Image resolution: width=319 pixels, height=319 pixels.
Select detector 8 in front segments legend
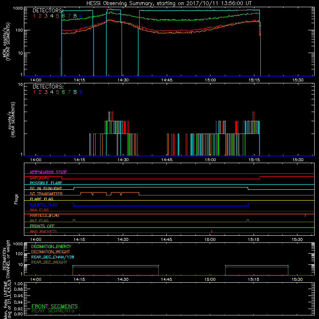coord(75,16)
